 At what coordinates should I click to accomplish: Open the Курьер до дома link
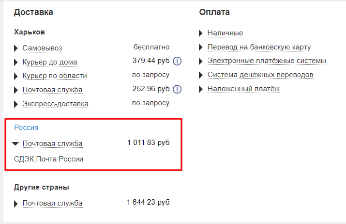click(x=50, y=62)
